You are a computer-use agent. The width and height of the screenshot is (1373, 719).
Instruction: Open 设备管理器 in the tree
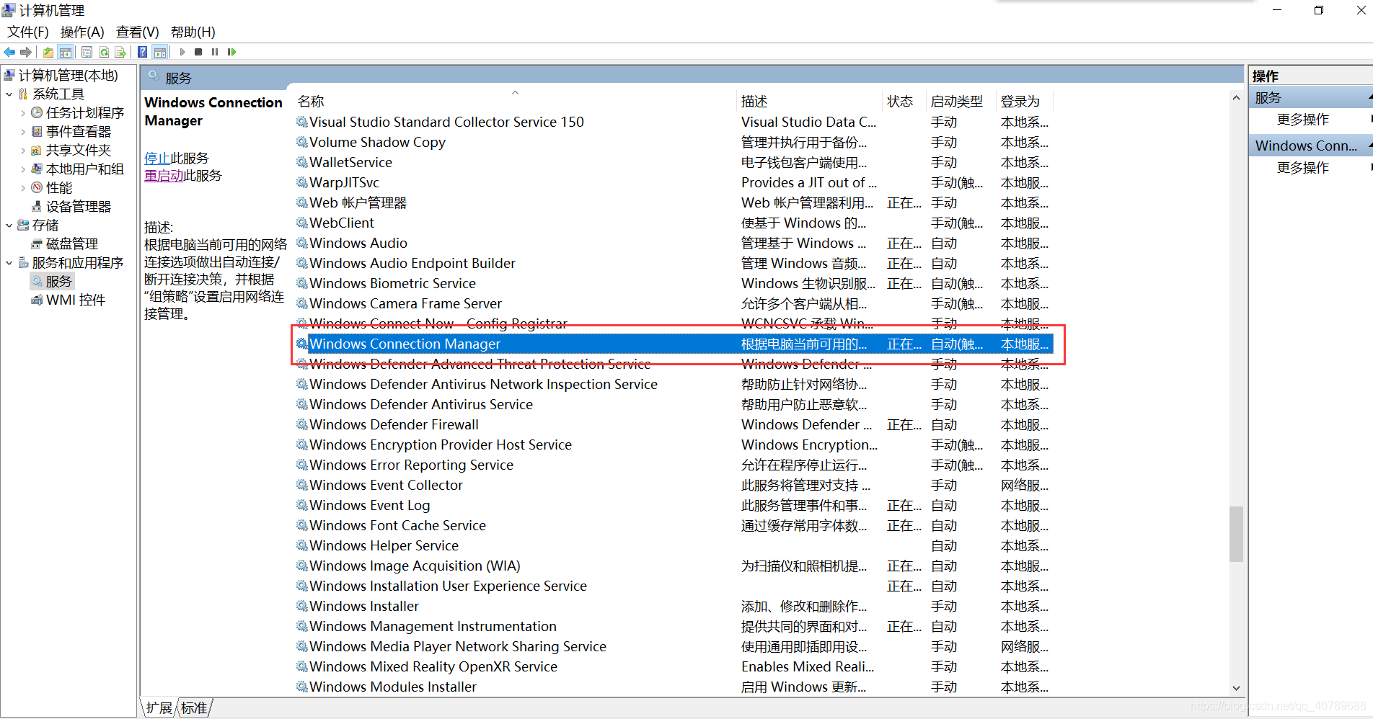78,206
